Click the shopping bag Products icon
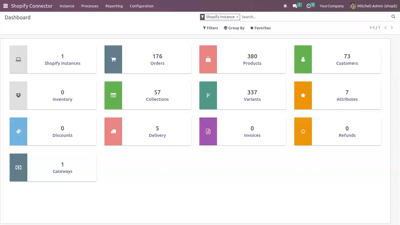Viewport: 400px width, 225px height. pyautogui.click(x=208, y=59)
